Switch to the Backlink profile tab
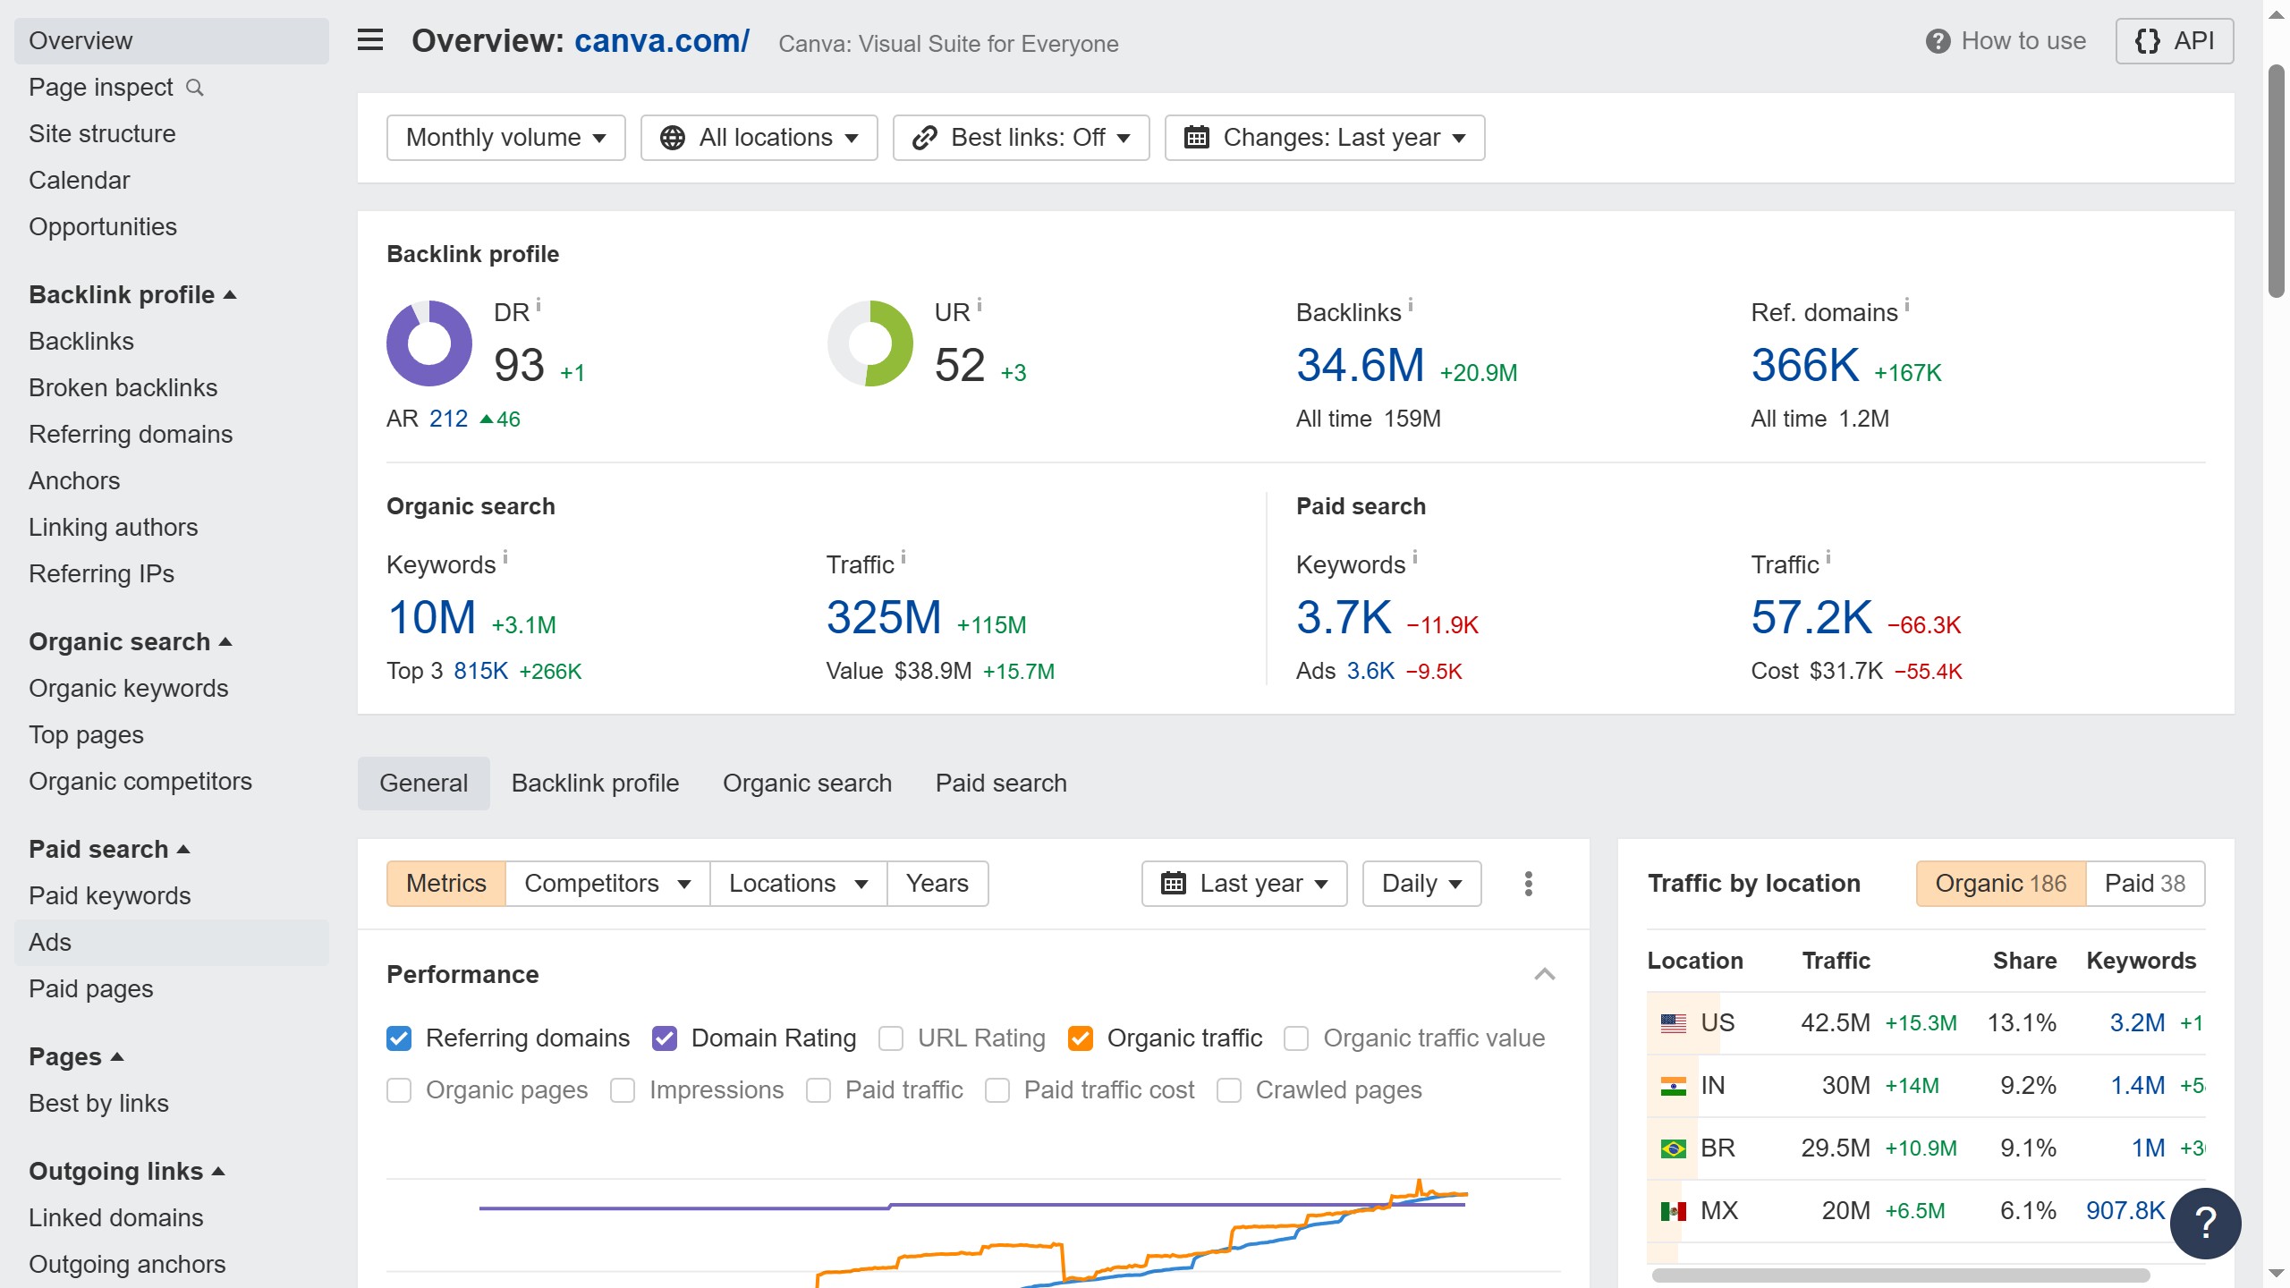 coord(595,783)
